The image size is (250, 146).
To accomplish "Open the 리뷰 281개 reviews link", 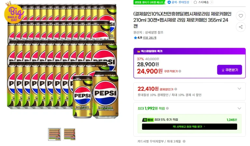I will (149, 38).
